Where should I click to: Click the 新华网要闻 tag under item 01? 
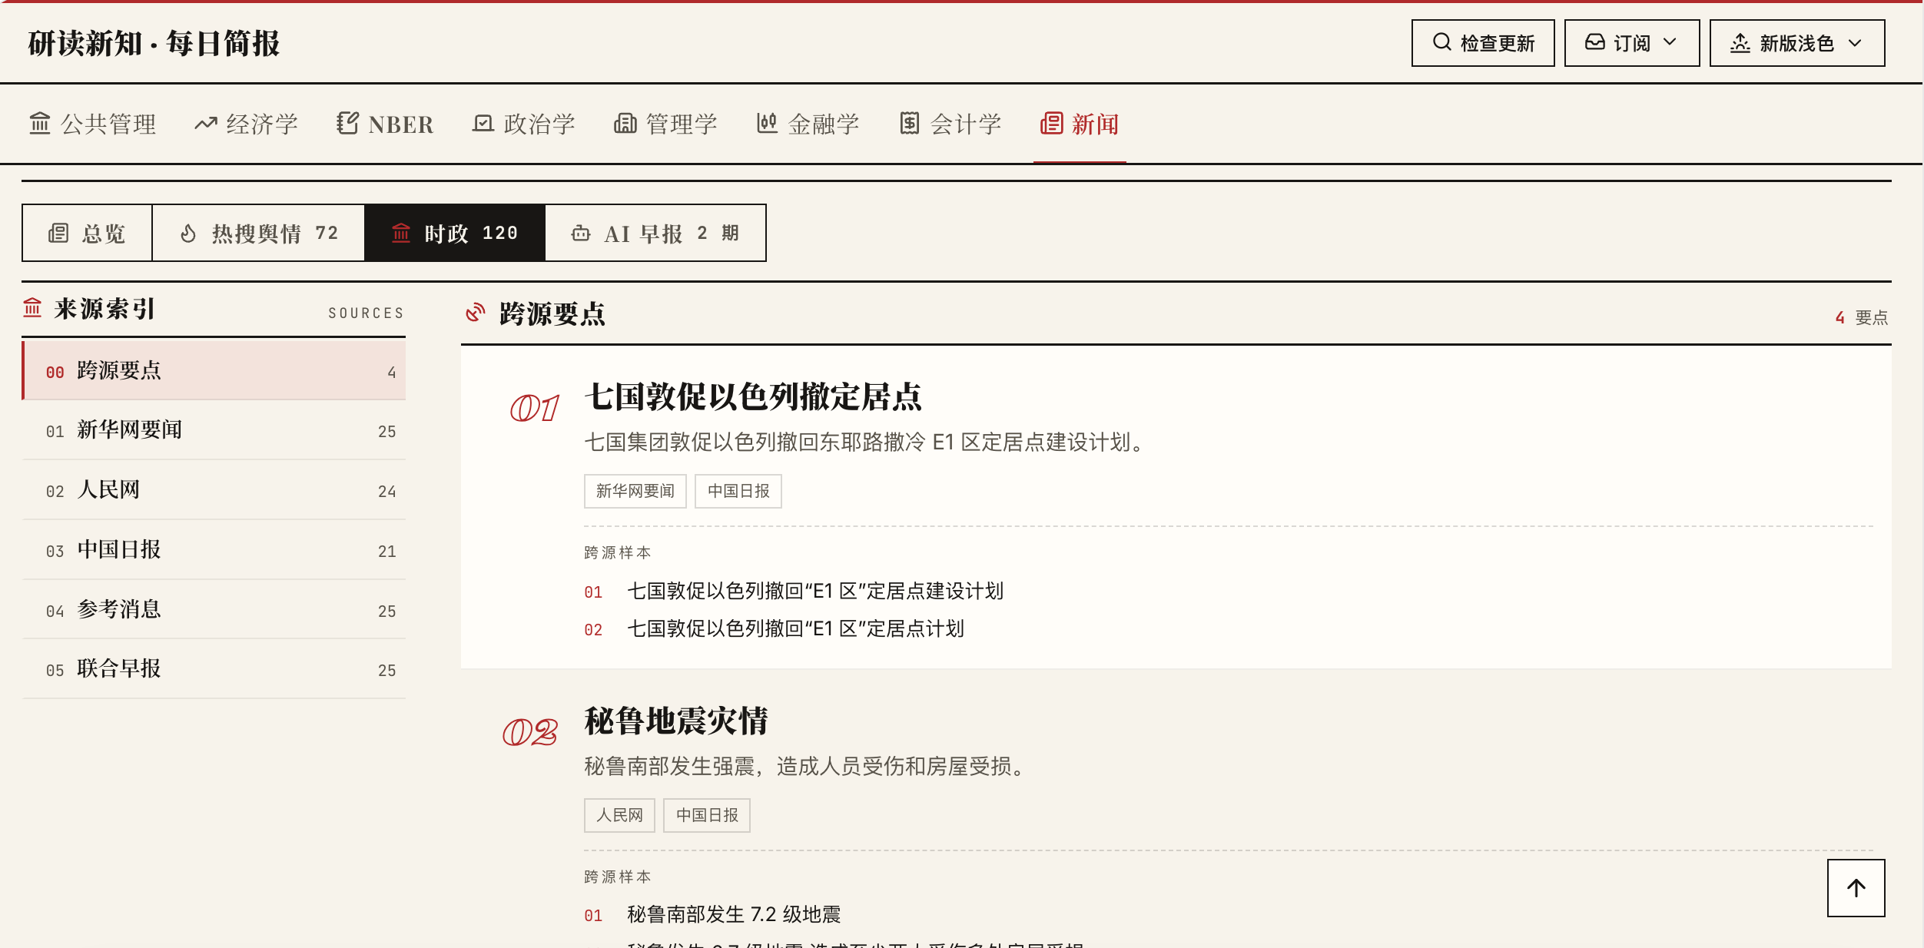635,491
